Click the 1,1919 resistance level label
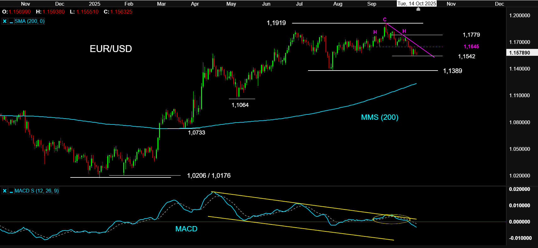This screenshot has height=248, width=538. click(276, 23)
